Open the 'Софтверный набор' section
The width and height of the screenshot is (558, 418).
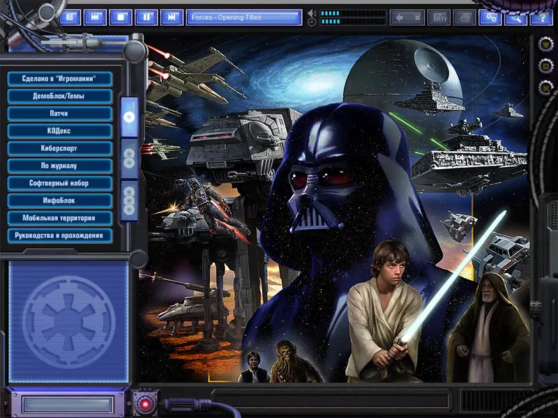pyautogui.click(x=60, y=183)
